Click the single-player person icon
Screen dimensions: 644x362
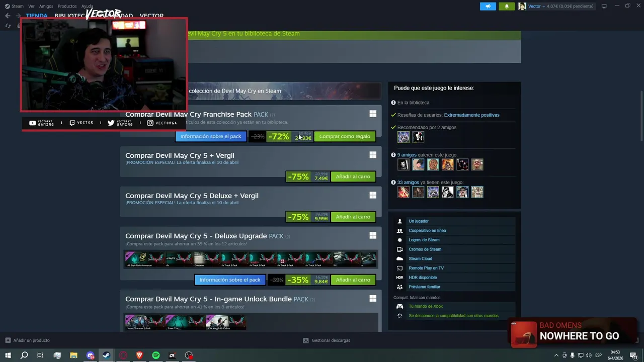(x=399, y=221)
